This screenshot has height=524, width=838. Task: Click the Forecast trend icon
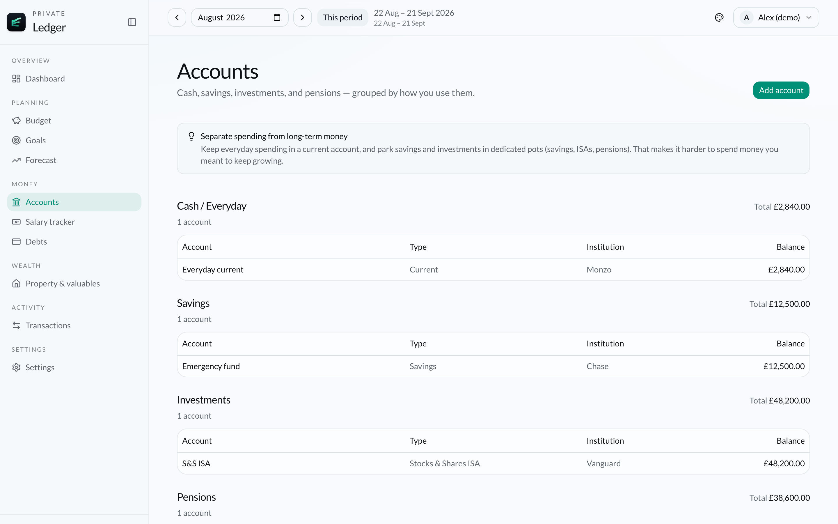(16, 160)
